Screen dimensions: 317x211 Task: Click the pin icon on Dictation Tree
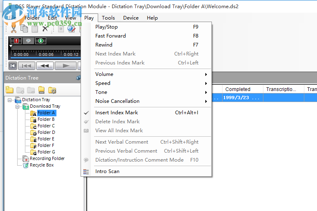coord(79,78)
